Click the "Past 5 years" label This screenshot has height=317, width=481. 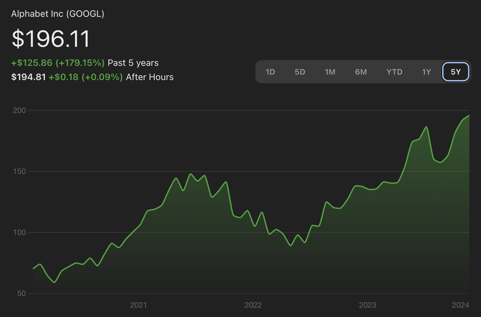tap(133, 63)
